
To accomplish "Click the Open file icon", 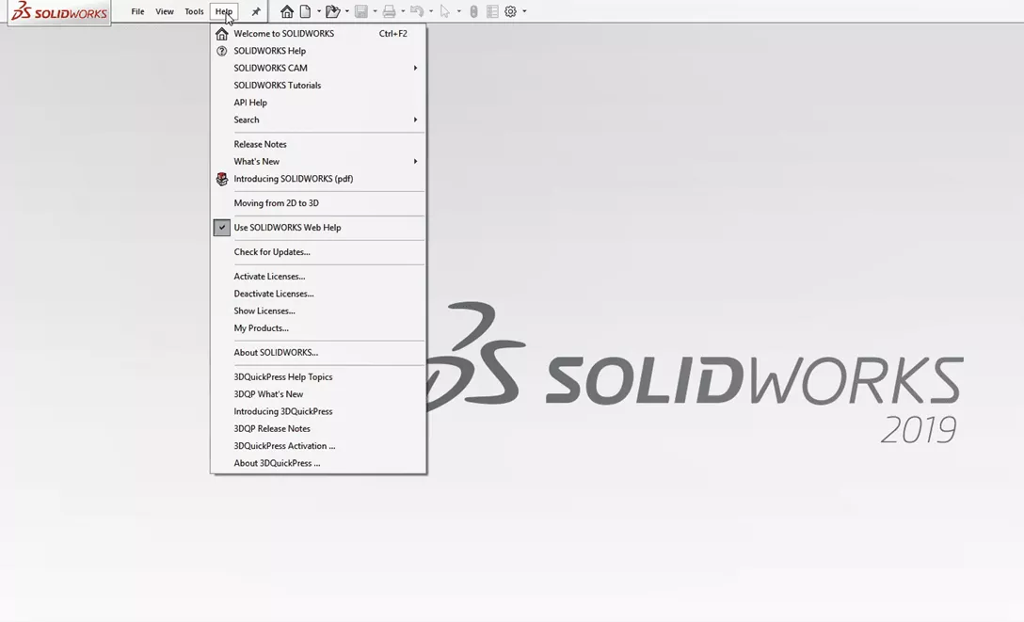I will (x=335, y=10).
